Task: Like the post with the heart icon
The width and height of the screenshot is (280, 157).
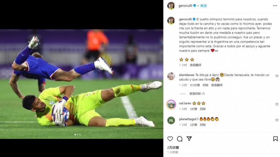Action: point(170,139)
